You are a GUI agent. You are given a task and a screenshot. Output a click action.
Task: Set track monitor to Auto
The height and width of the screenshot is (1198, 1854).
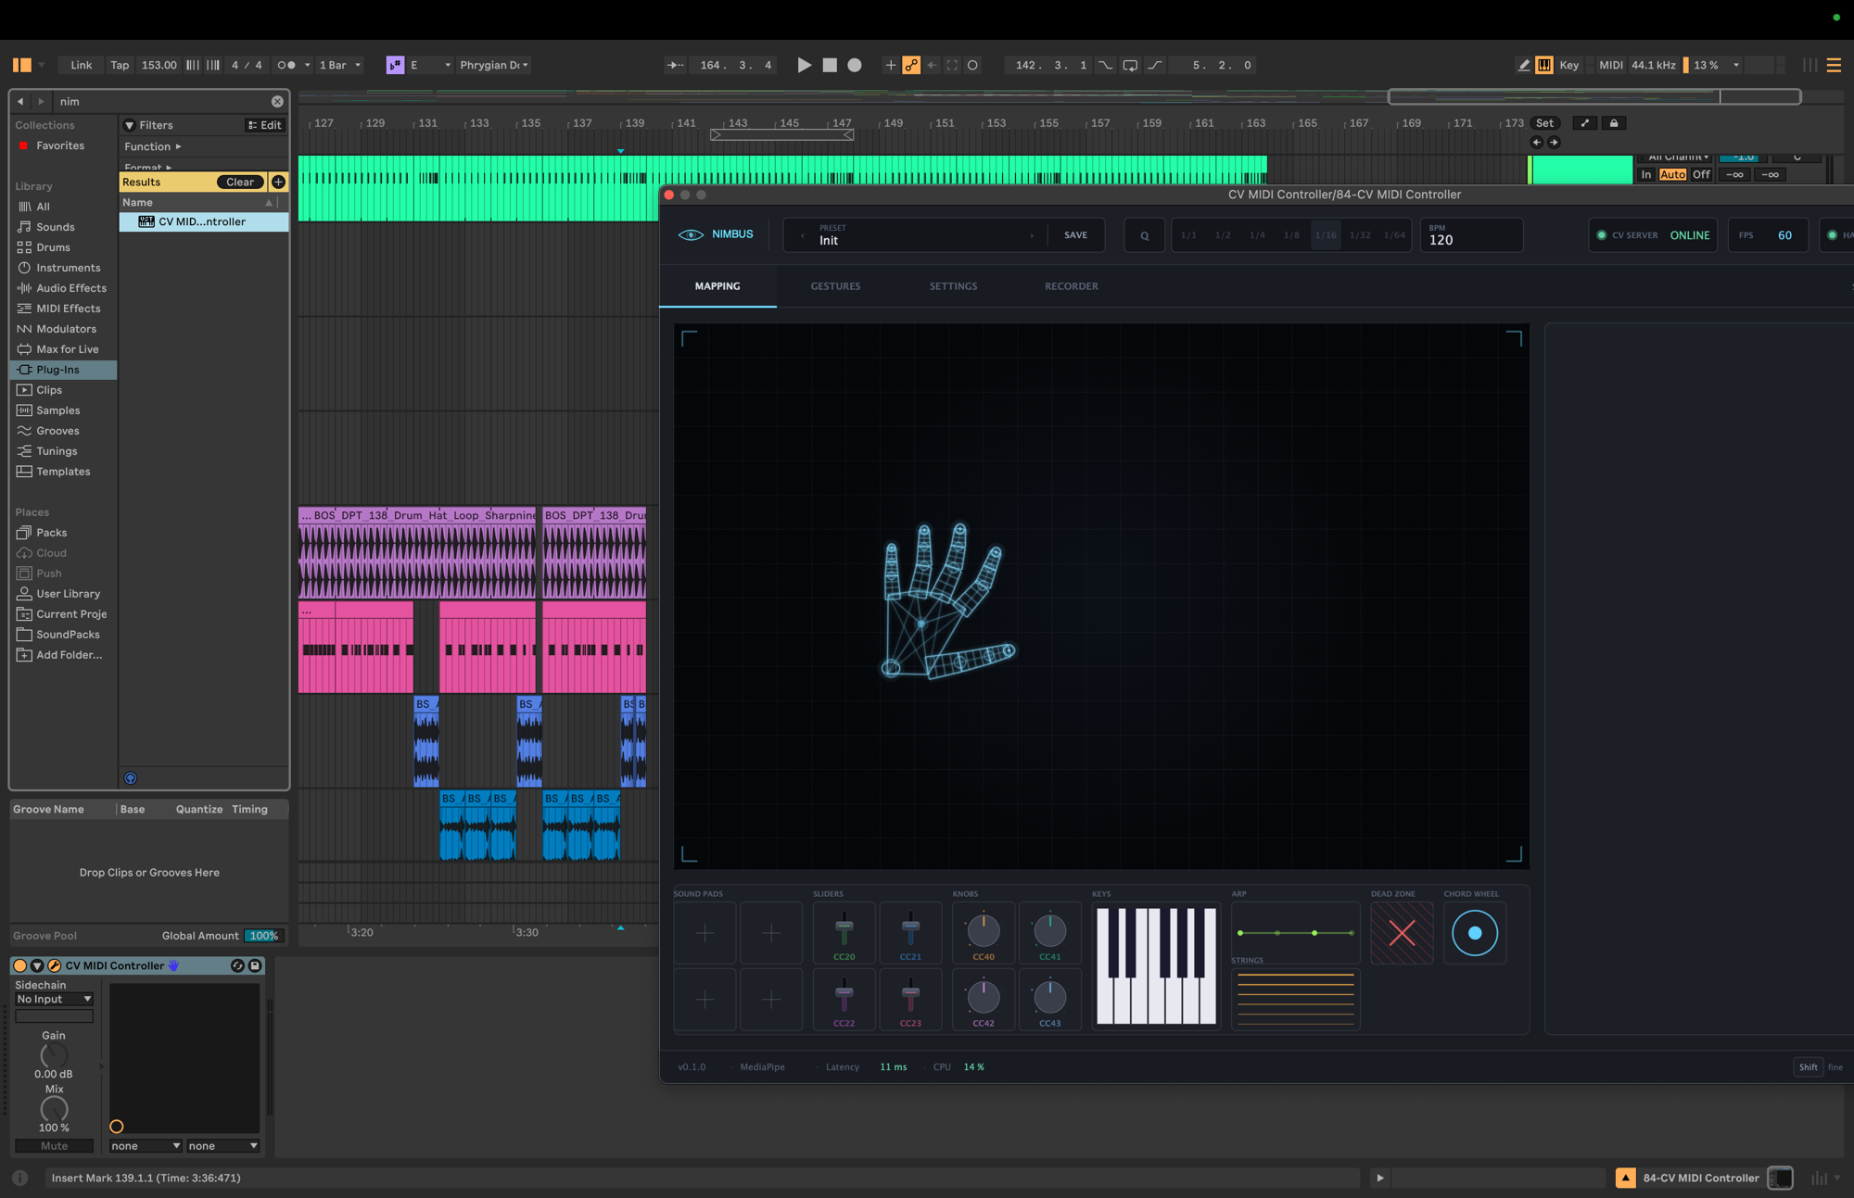click(1672, 174)
